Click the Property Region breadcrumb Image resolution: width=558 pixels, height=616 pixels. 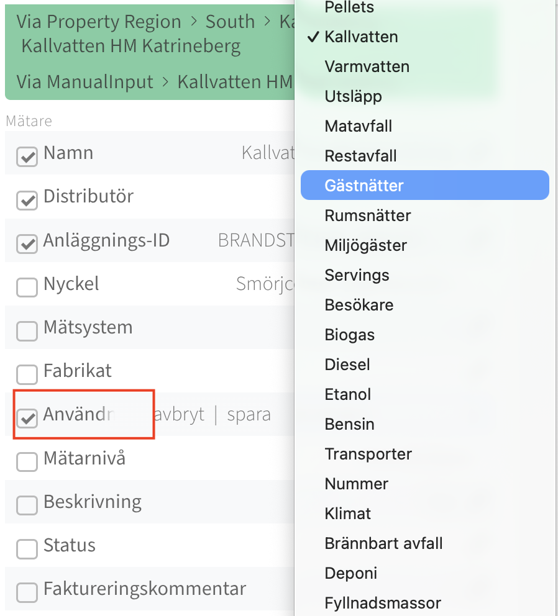[x=114, y=22]
